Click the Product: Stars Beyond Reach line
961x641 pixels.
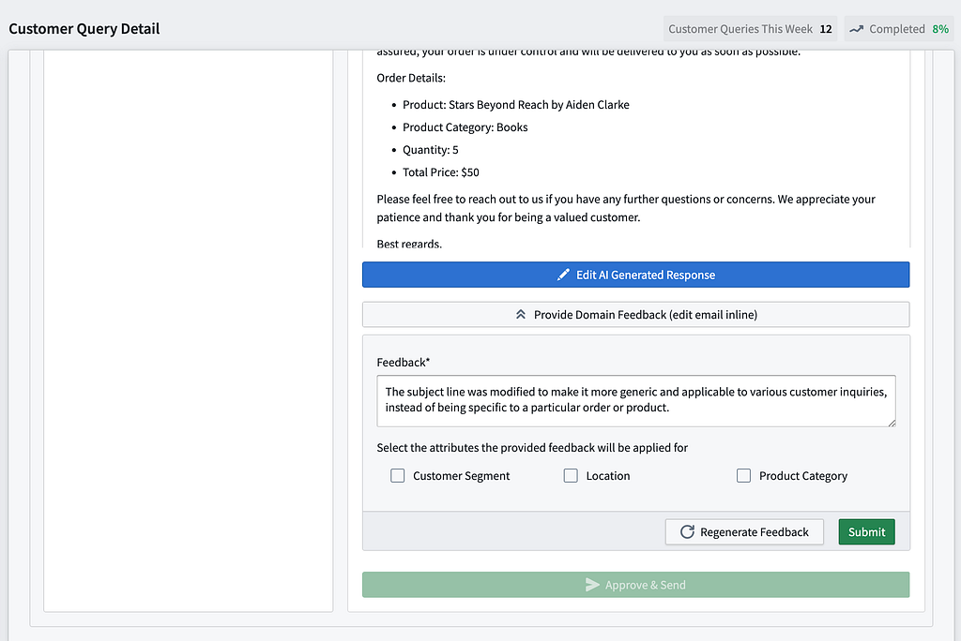(x=516, y=105)
